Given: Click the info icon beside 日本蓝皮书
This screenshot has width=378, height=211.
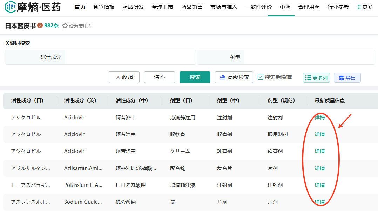Looking at the screenshot, I should click(40, 26).
